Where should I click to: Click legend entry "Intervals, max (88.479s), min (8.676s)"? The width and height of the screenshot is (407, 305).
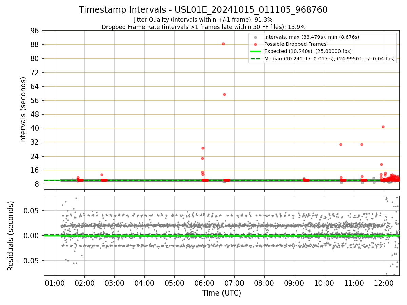[312, 37]
